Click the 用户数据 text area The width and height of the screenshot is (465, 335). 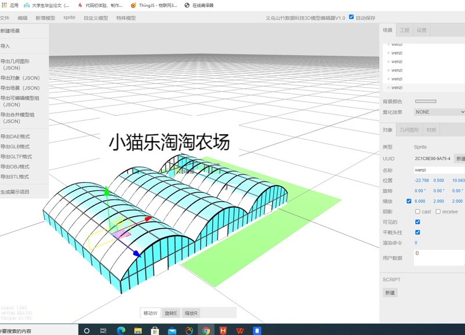tap(439, 258)
